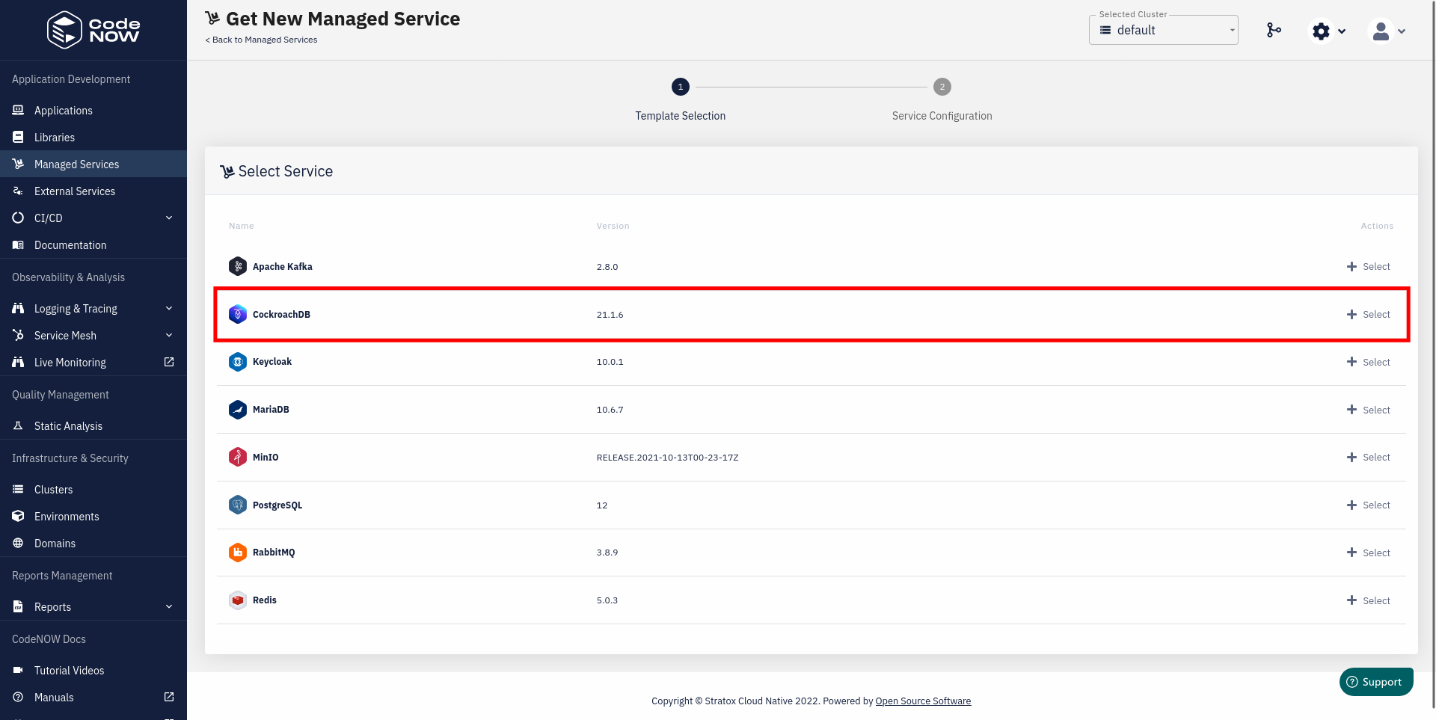Click the Apache Kafka icon
This screenshot has width=1436, height=720.
pyautogui.click(x=238, y=266)
